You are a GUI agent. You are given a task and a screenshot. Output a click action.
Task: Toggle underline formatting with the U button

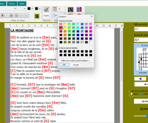point(11,15)
